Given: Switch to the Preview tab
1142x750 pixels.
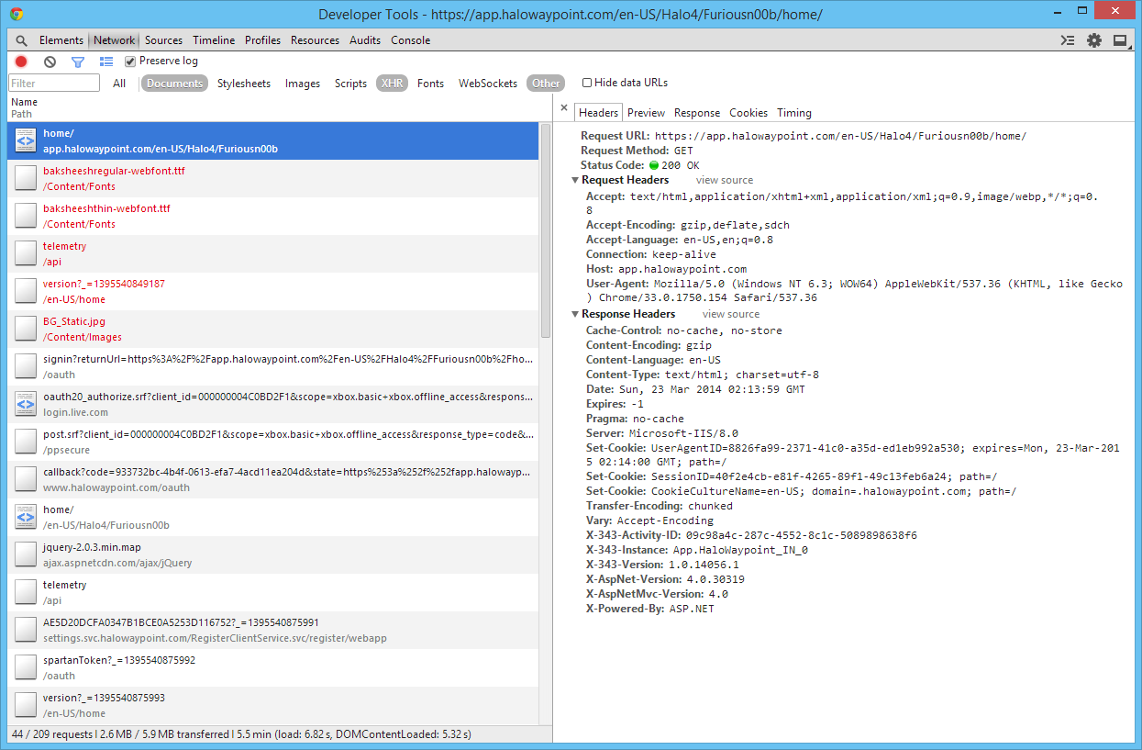Looking at the screenshot, I should click(646, 113).
